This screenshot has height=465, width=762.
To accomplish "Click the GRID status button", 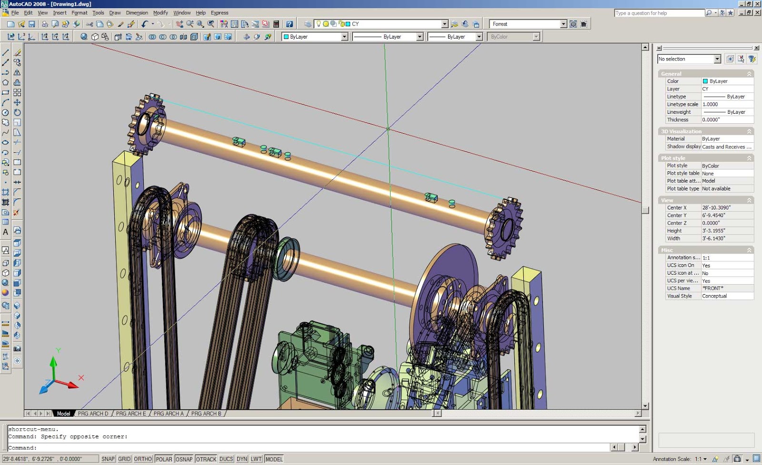I will point(124,459).
